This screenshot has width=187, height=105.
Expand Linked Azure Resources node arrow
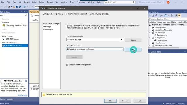click(149, 45)
